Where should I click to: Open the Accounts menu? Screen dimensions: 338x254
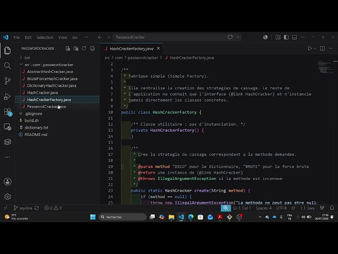point(7,182)
